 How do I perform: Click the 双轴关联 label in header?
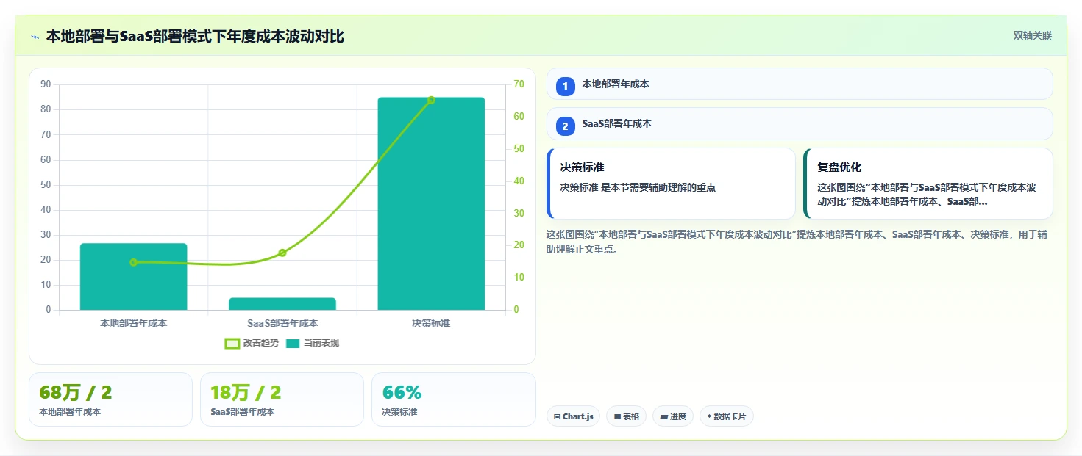click(1033, 36)
